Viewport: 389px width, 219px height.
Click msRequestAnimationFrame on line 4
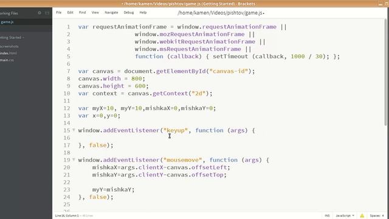200,49
